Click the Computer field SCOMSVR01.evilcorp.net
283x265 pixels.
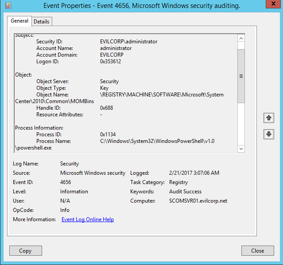click(198, 201)
